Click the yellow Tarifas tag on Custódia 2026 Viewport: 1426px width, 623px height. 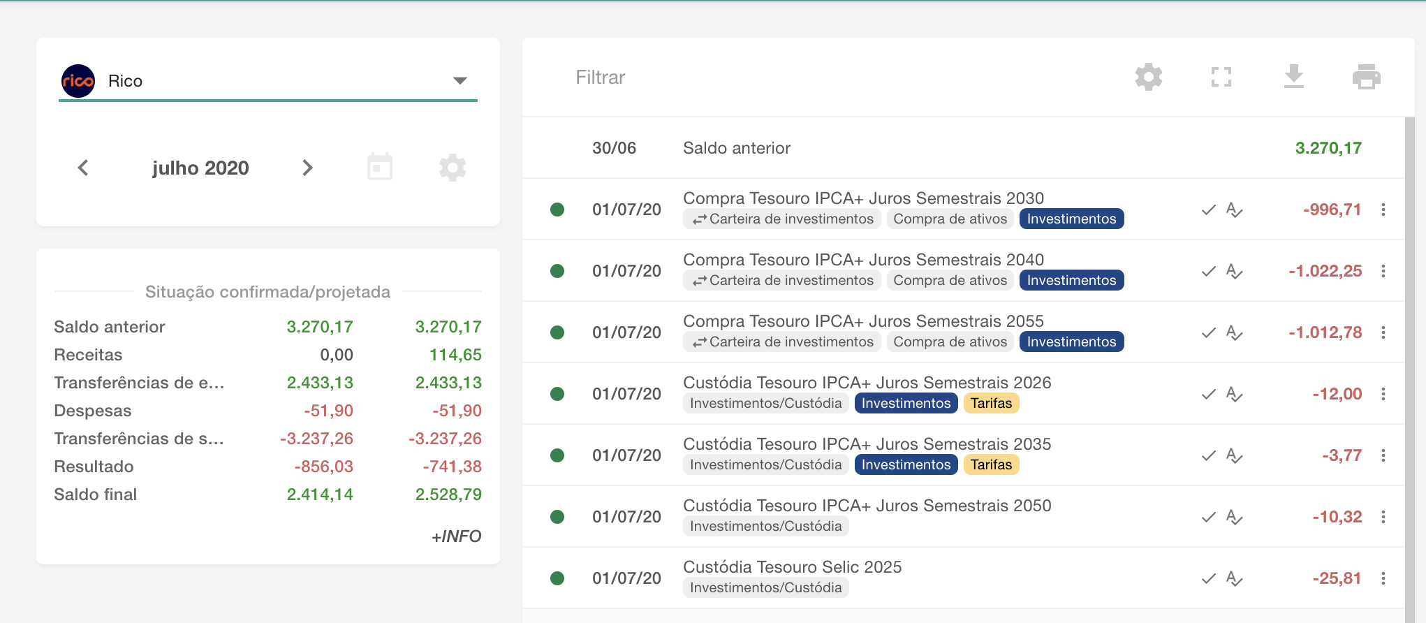coord(990,403)
